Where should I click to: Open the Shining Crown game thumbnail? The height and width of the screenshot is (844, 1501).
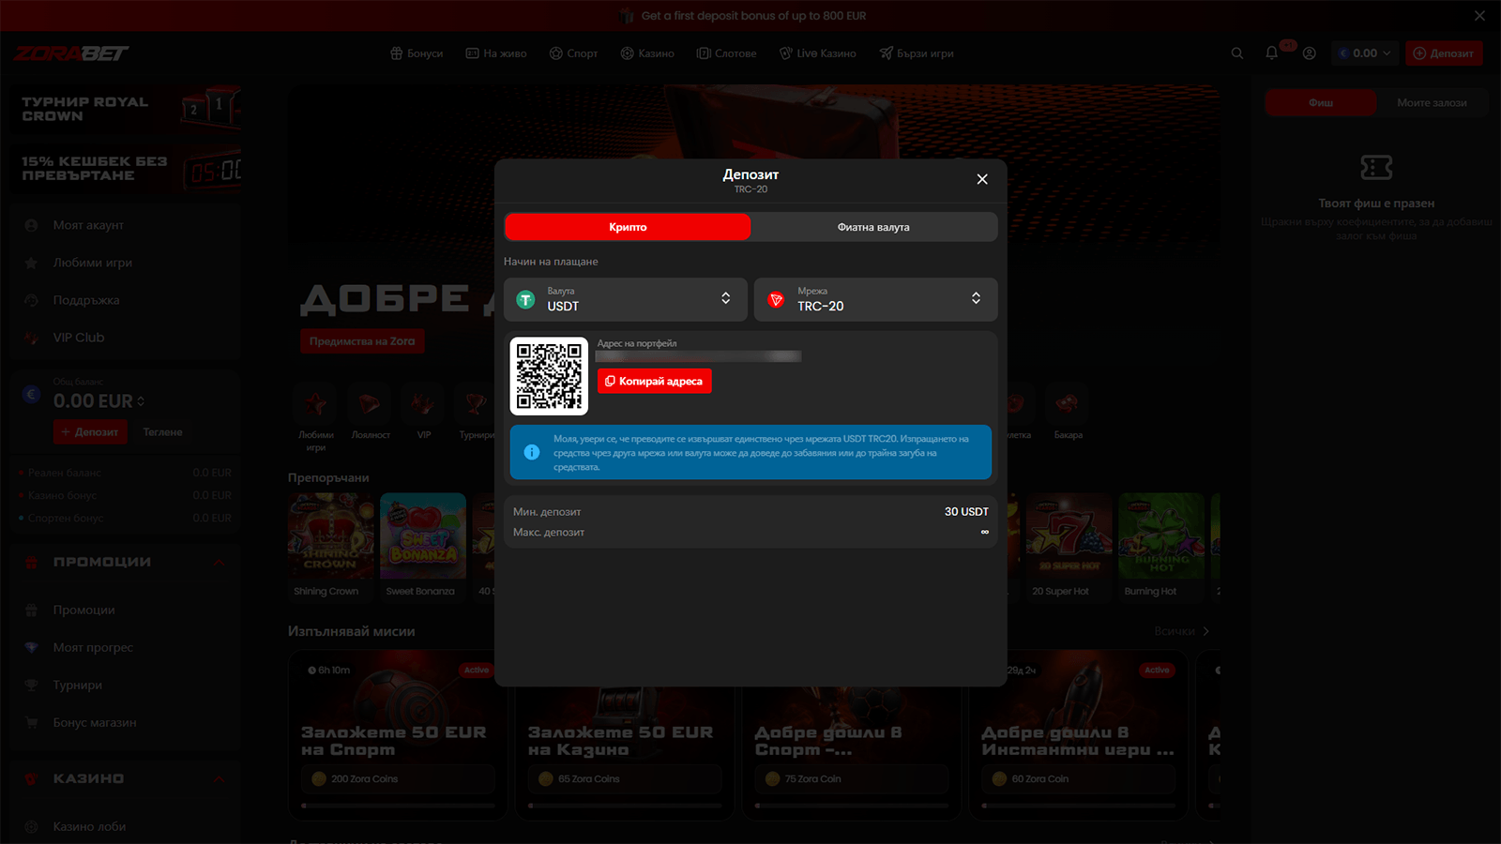coord(330,535)
